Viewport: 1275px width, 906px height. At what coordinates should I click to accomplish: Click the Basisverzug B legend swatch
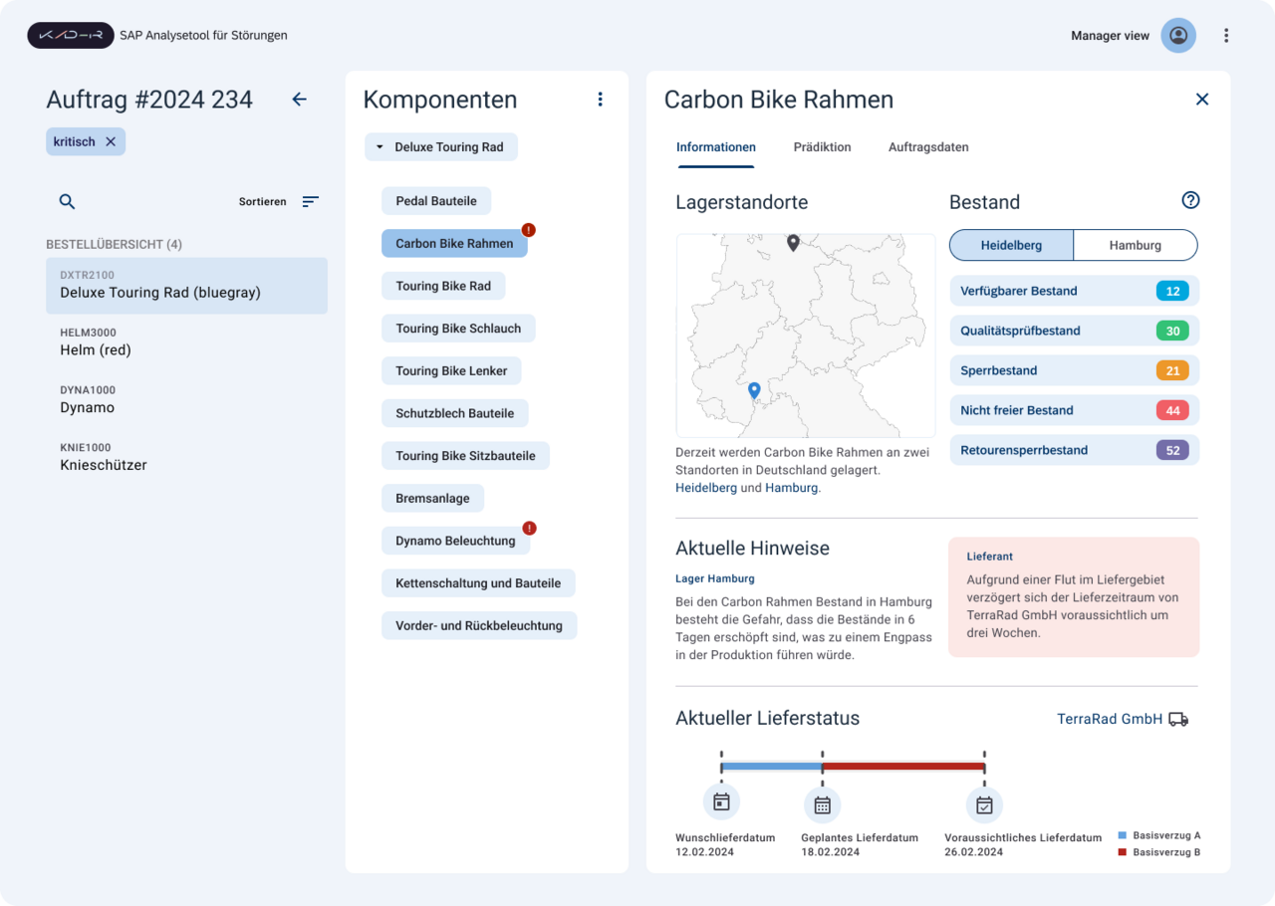[x=1123, y=853]
